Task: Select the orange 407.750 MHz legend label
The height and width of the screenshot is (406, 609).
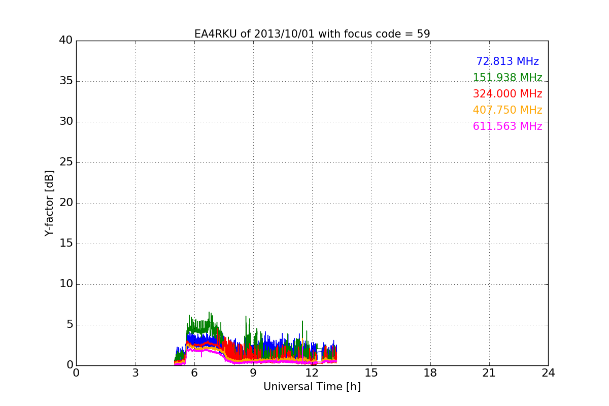Action: click(x=507, y=110)
